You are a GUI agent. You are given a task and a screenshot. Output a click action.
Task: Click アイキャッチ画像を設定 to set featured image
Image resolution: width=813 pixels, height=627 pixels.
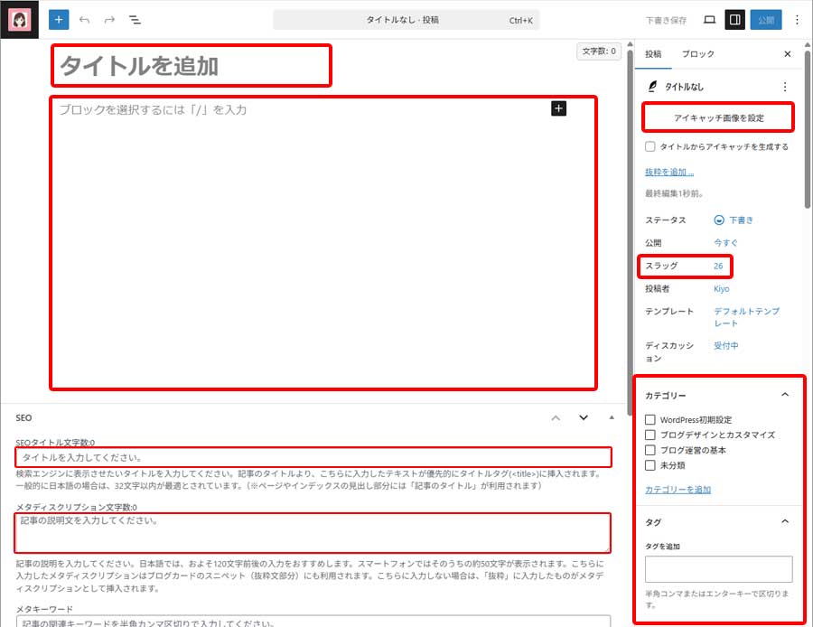tap(718, 117)
